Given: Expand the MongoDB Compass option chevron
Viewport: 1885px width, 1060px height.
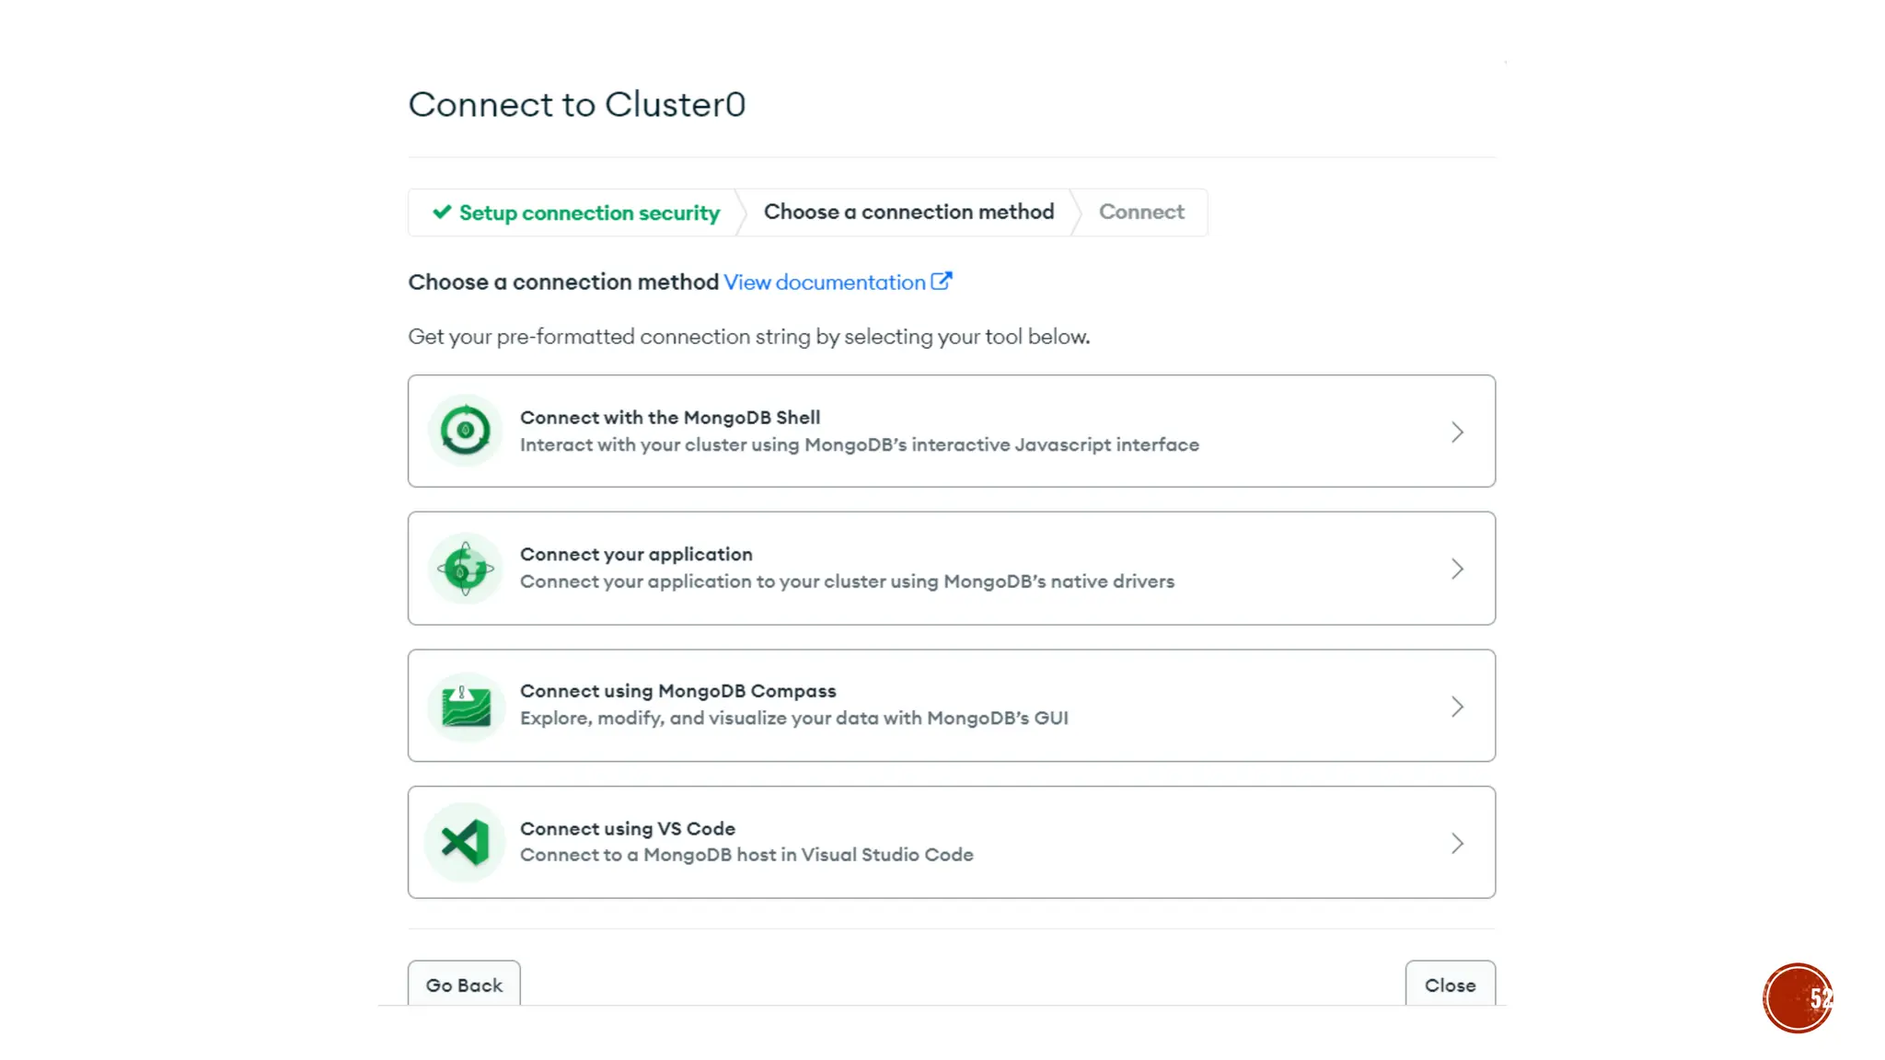Looking at the screenshot, I should click(1457, 706).
